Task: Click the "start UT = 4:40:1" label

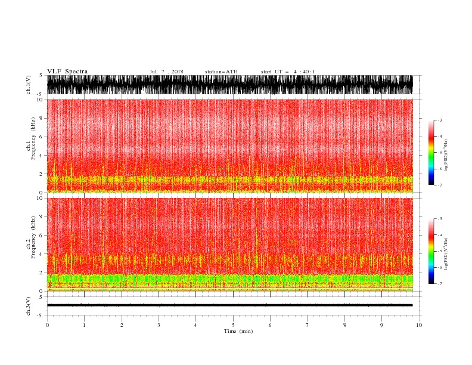Action: (288, 72)
